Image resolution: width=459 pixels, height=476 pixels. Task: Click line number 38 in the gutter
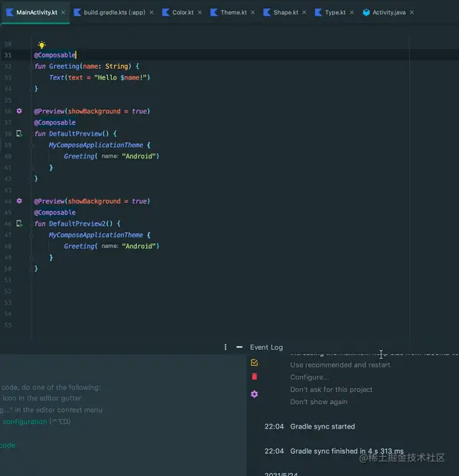[x=8, y=134]
